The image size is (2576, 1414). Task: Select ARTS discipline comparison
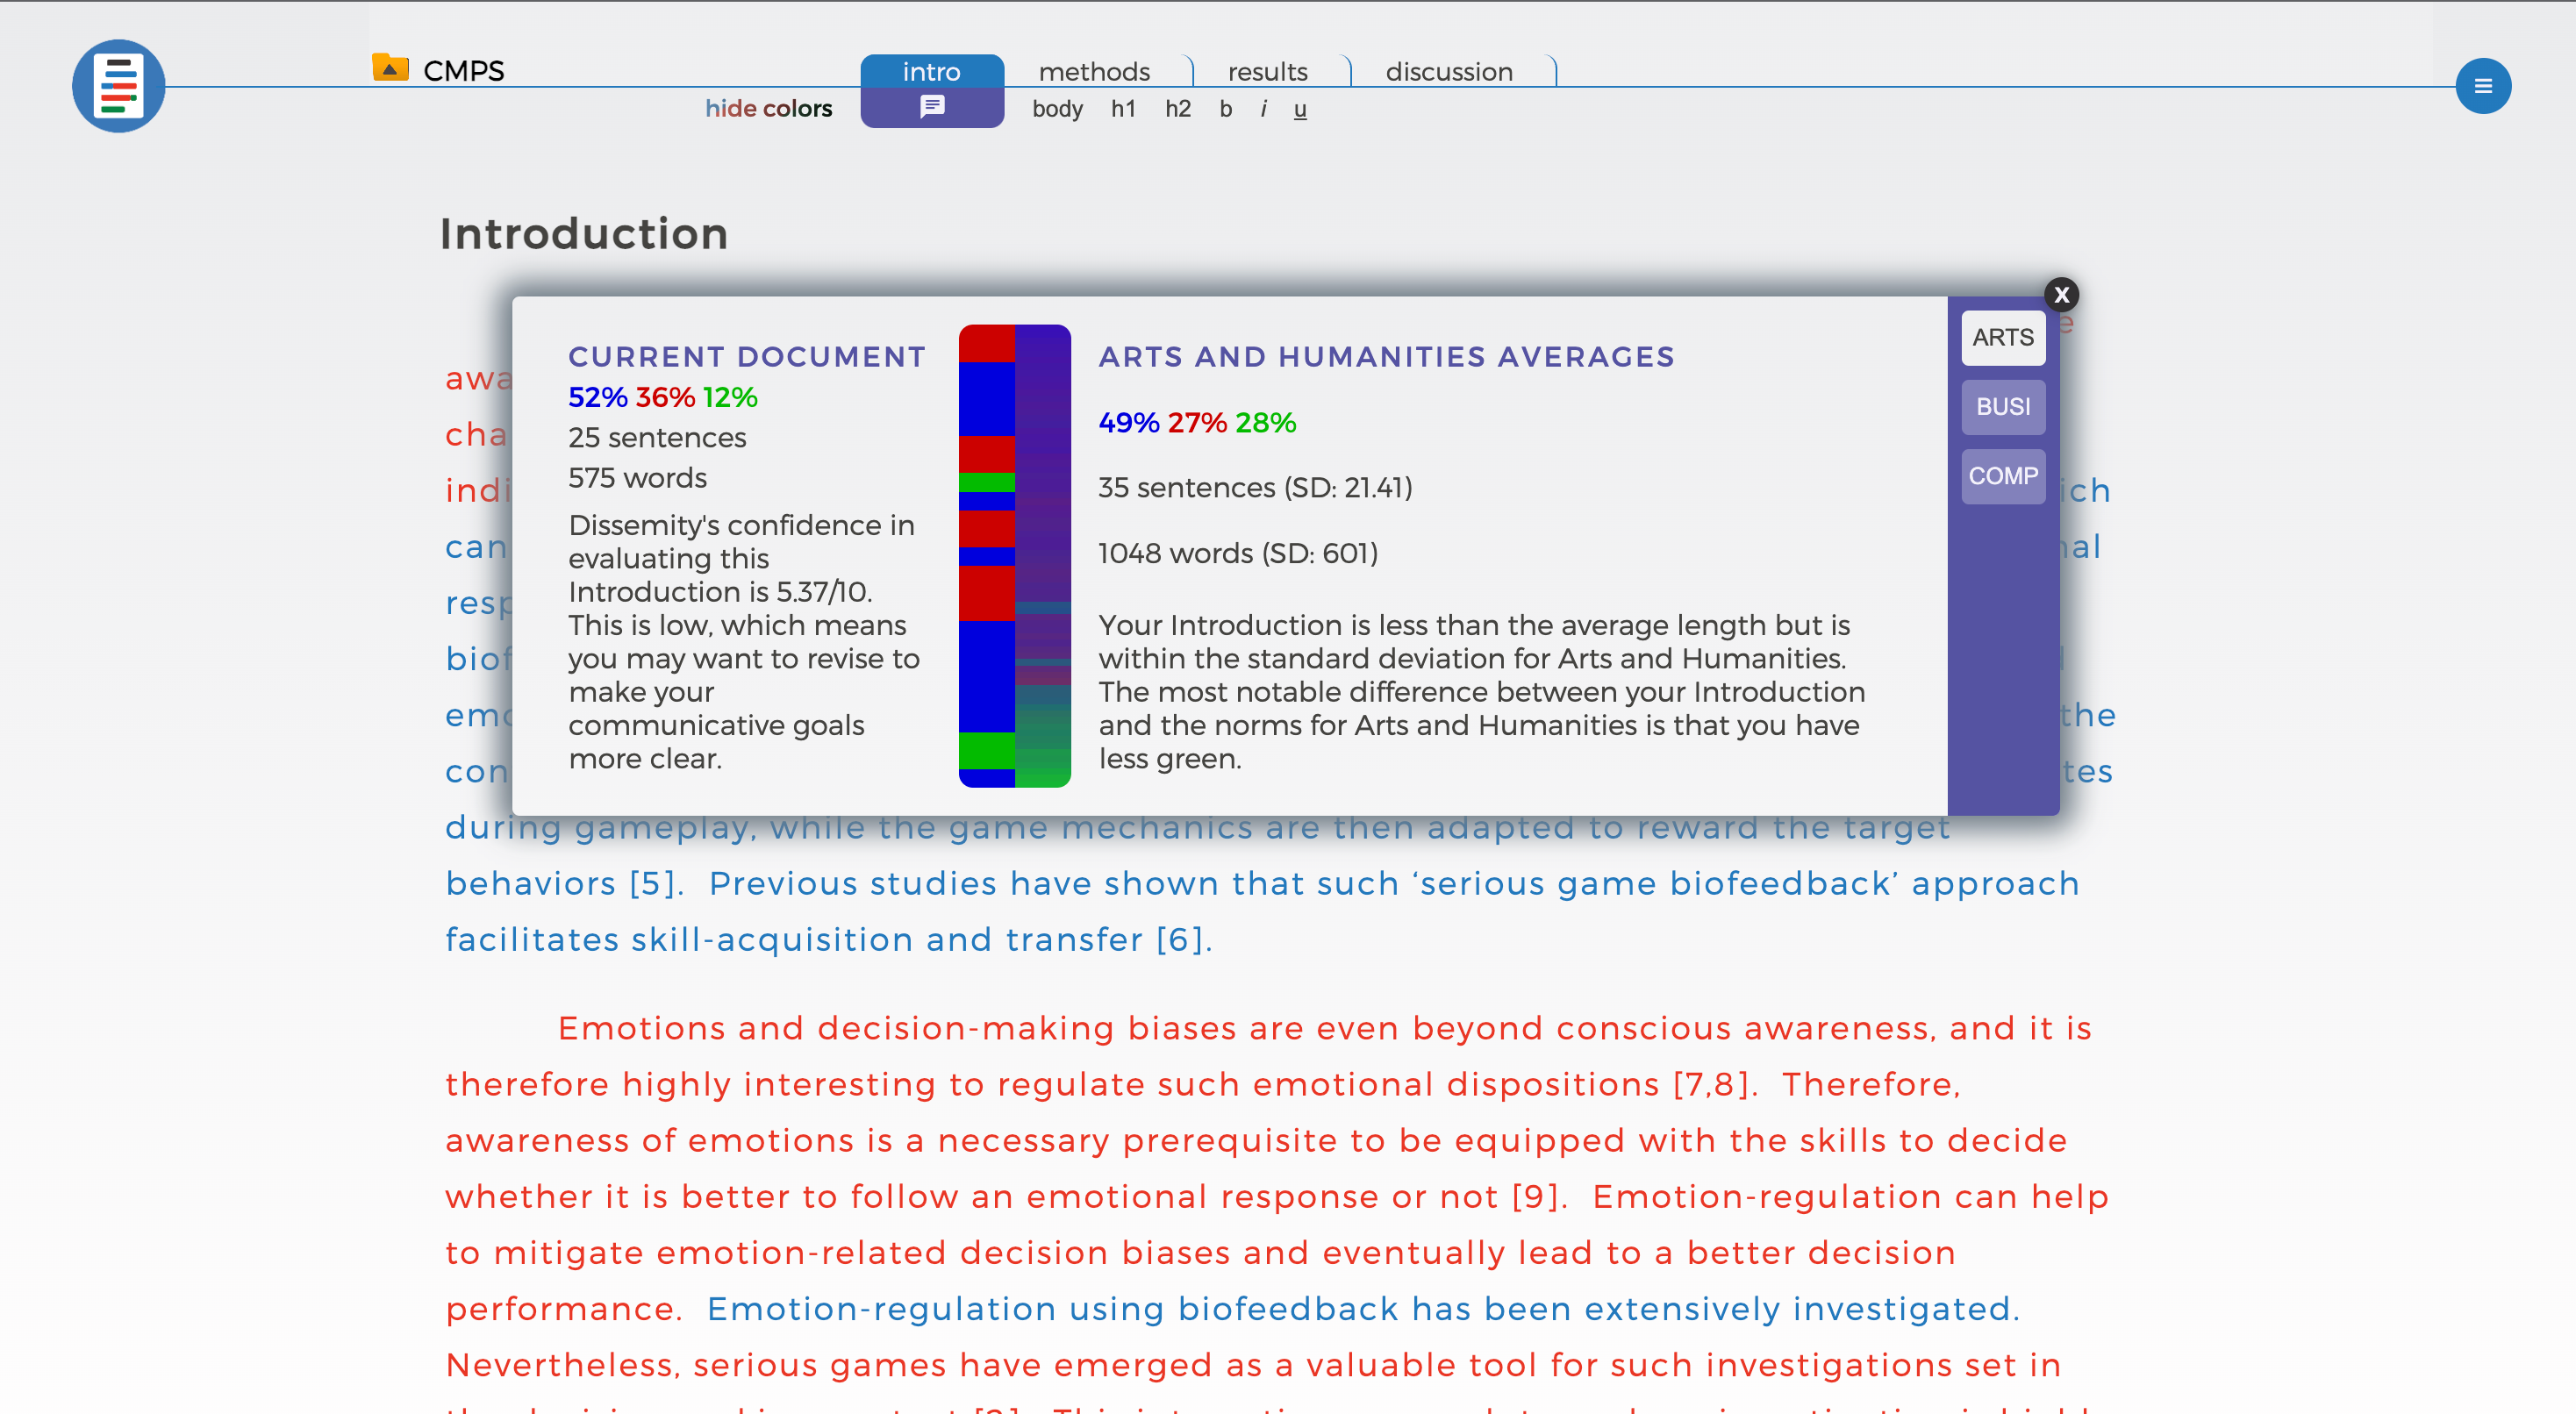2002,338
